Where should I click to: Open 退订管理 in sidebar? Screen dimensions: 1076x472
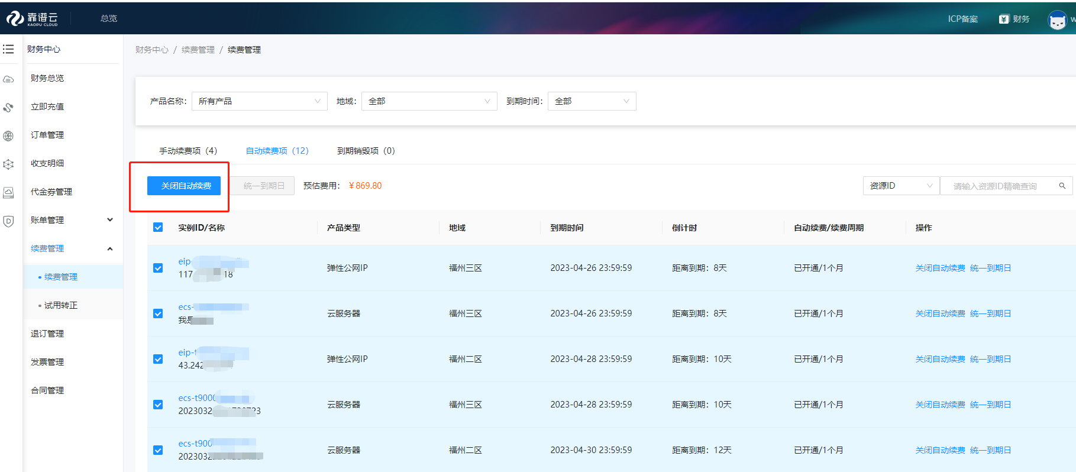click(47, 334)
